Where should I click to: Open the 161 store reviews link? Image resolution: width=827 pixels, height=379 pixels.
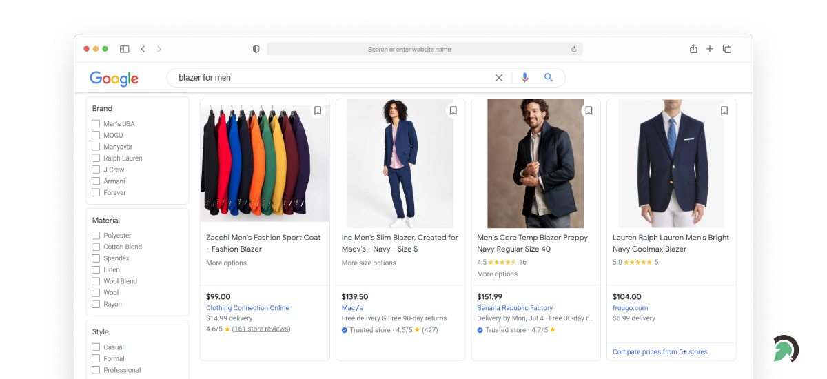click(261, 329)
